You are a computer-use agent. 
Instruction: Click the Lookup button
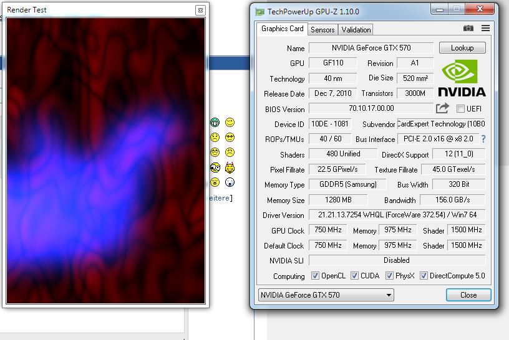(x=462, y=48)
